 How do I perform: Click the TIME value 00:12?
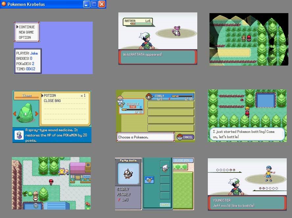31,69
